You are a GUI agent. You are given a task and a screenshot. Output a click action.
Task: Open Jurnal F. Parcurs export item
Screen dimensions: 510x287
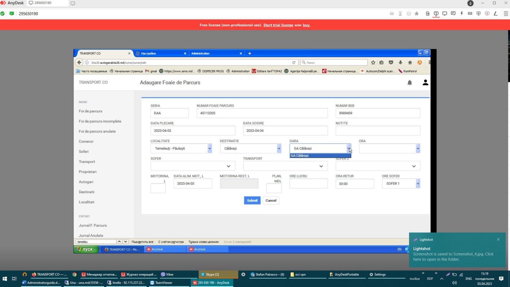93,225
